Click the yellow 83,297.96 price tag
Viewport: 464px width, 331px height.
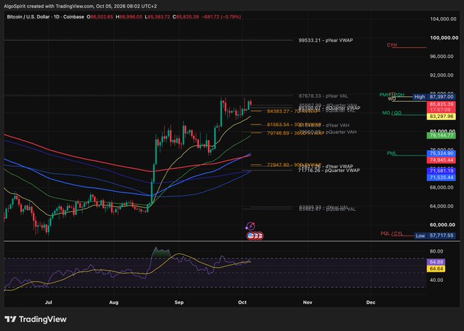coord(441,117)
